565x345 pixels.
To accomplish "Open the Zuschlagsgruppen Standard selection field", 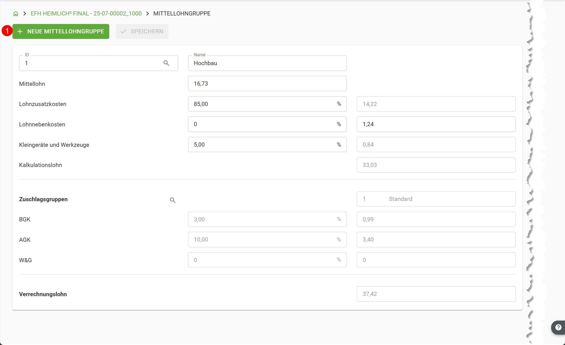I will coord(436,199).
